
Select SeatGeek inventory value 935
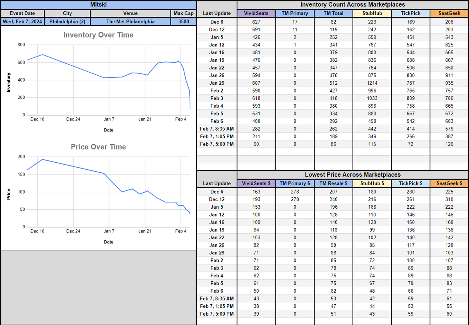click(449, 83)
